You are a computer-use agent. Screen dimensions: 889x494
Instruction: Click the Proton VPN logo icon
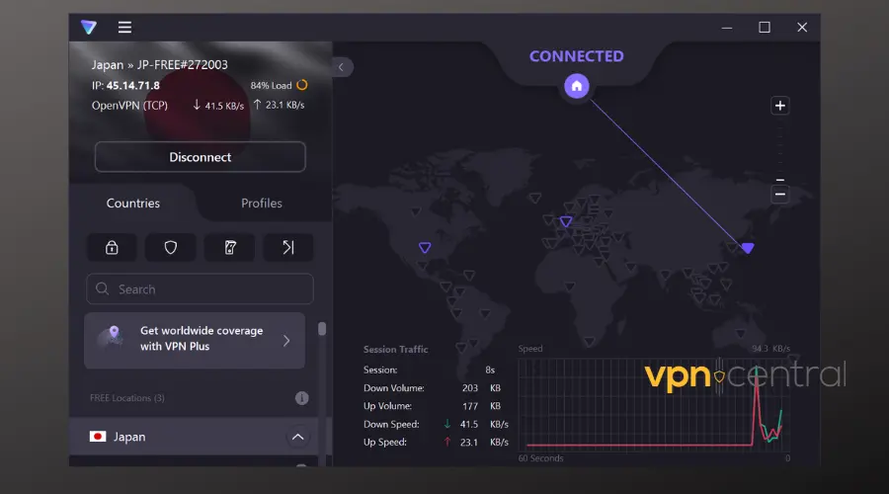[90, 28]
